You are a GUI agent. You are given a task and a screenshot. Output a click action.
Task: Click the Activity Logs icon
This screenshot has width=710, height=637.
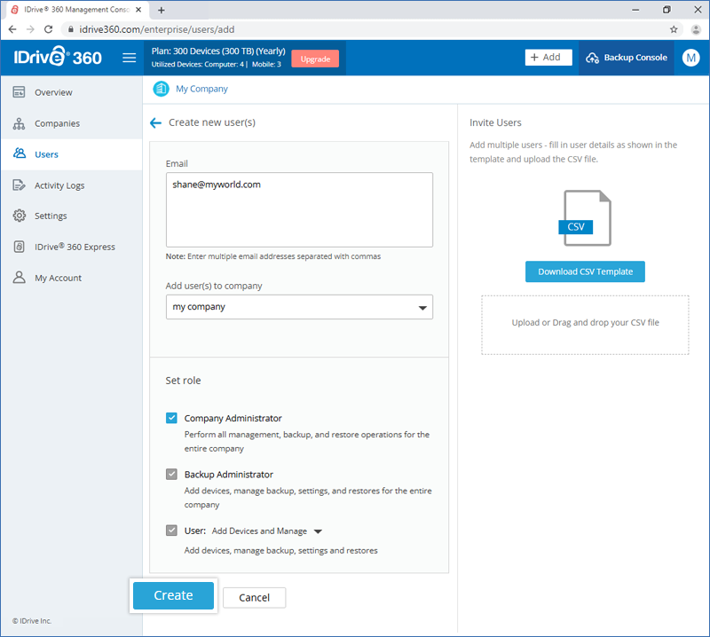pos(19,185)
